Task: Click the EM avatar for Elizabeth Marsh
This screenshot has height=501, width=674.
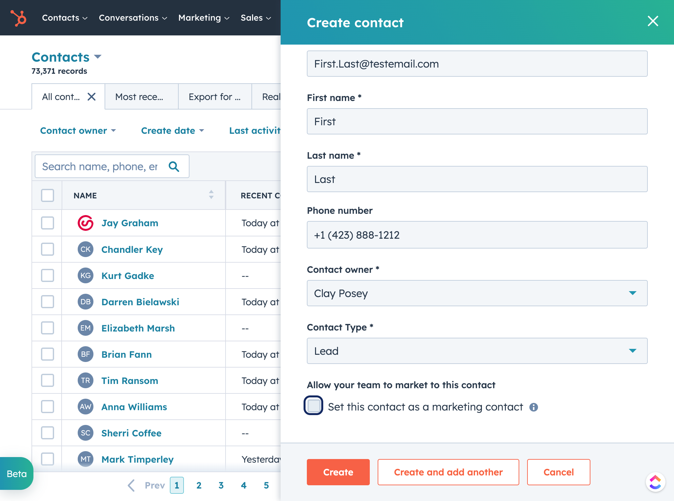Action: [86, 328]
